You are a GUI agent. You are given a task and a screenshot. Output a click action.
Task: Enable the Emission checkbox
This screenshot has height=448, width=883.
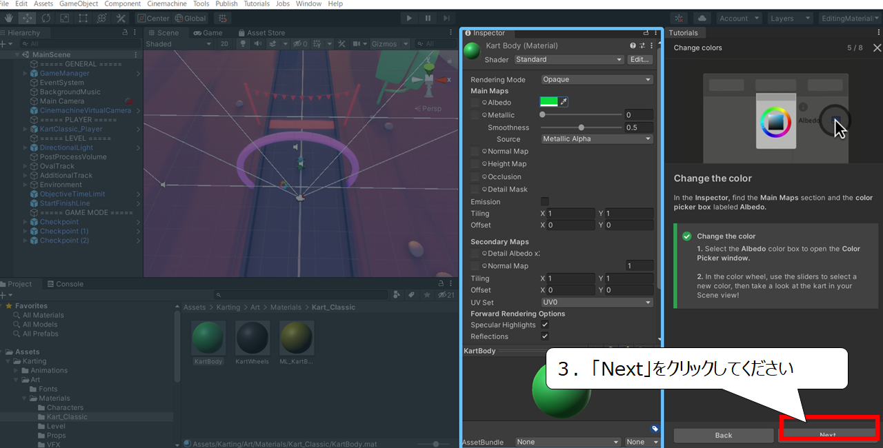pyautogui.click(x=545, y=201)
